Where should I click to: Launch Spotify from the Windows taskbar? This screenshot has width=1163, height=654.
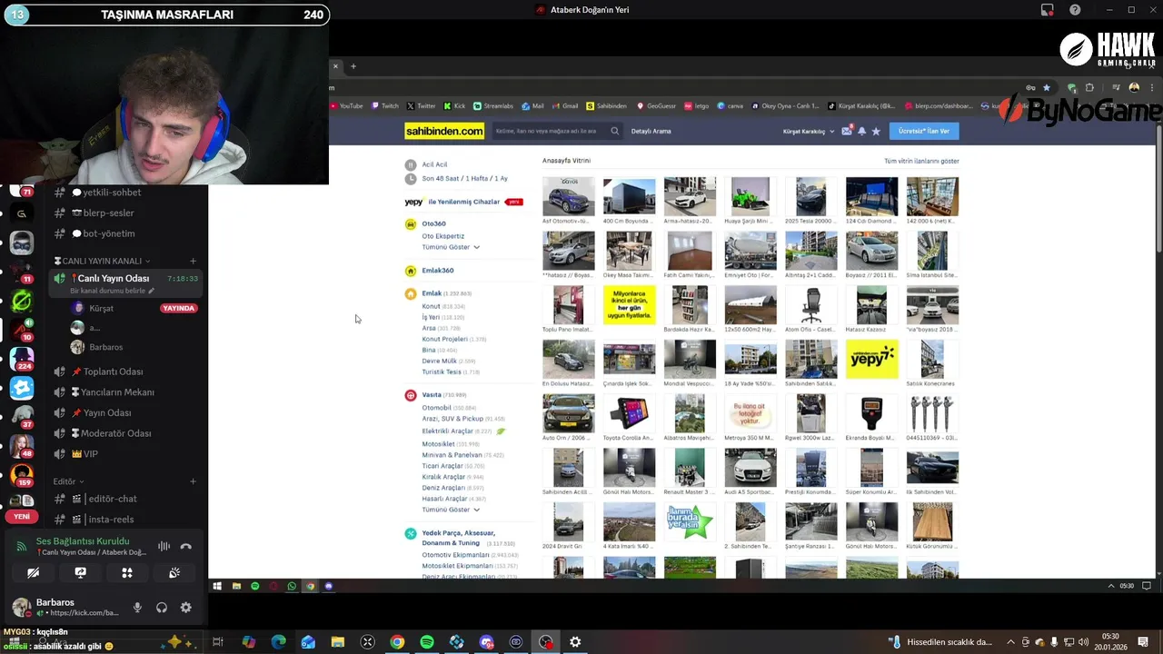(427, 642)
